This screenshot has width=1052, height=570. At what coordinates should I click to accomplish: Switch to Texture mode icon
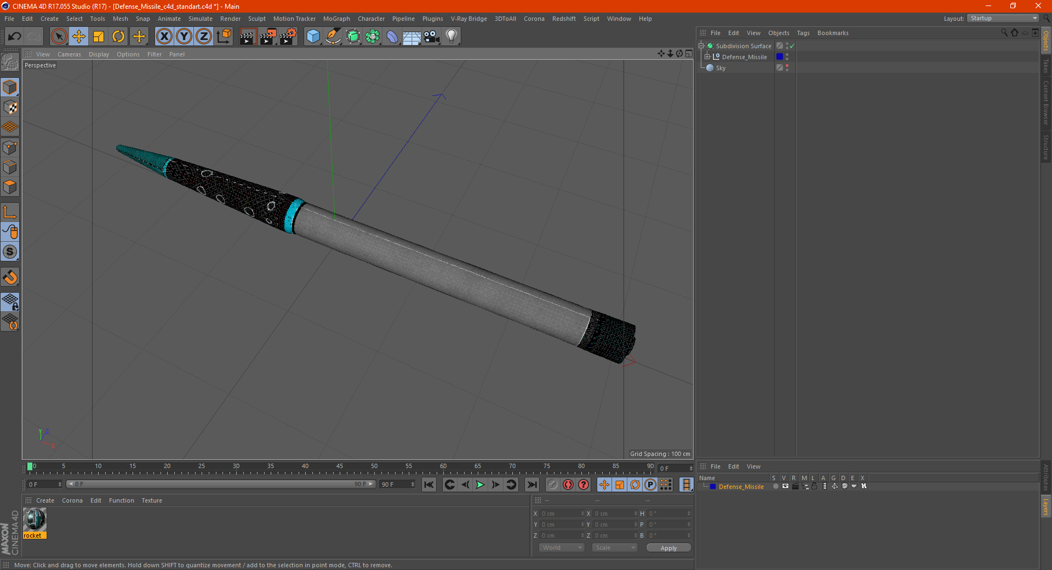[x=10, y=107]
